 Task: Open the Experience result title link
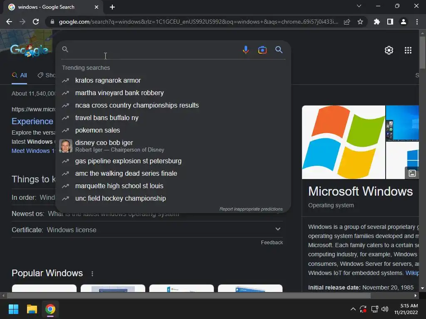(x=32, y=121)
